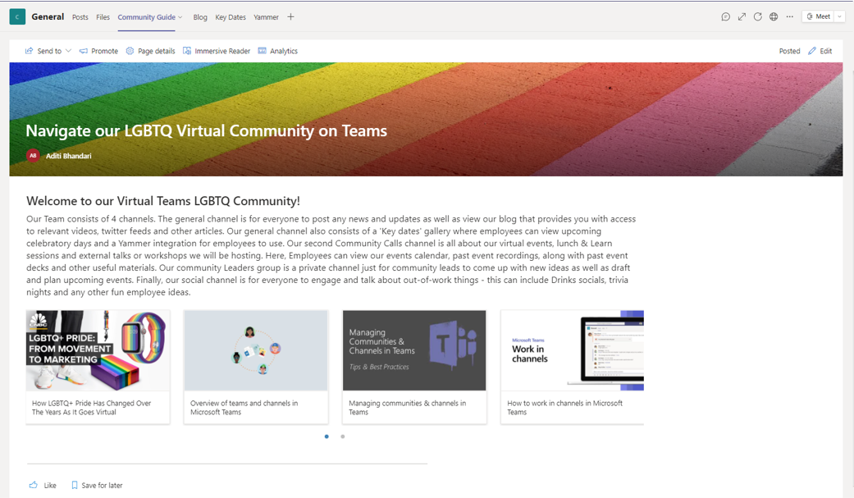Open Managing Communities & Channels thumbnail
Screen dimensions: 854x498
(414, 350)
